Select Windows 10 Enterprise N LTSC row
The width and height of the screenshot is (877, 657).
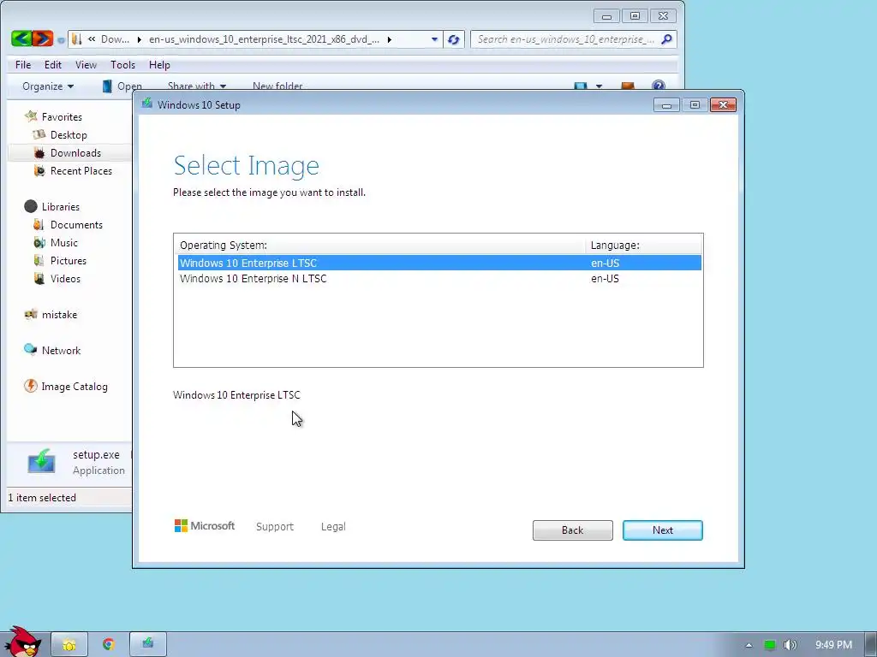coord(439,279)
